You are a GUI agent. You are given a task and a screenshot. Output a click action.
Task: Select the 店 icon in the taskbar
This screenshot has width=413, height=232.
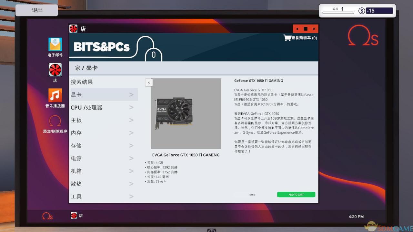coord(74,215)
